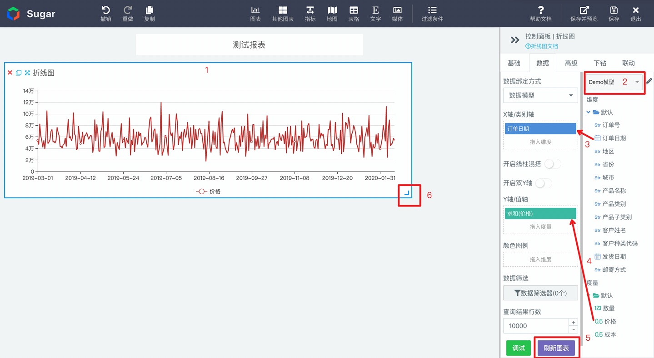Duplicate the line chart with copy icon
The height and width of the screenshot is (358, 654).
[x=19, y=73]
